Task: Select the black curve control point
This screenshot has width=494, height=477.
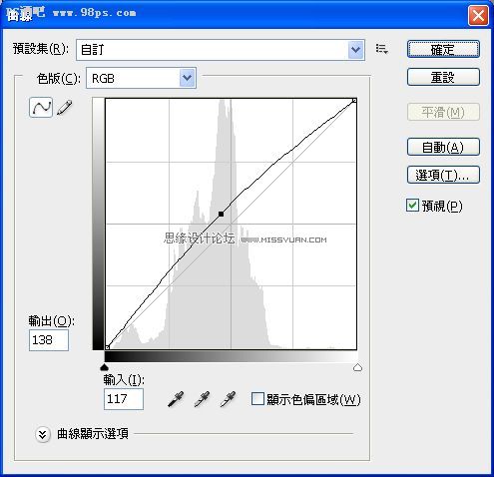Action: coord(221,214)
